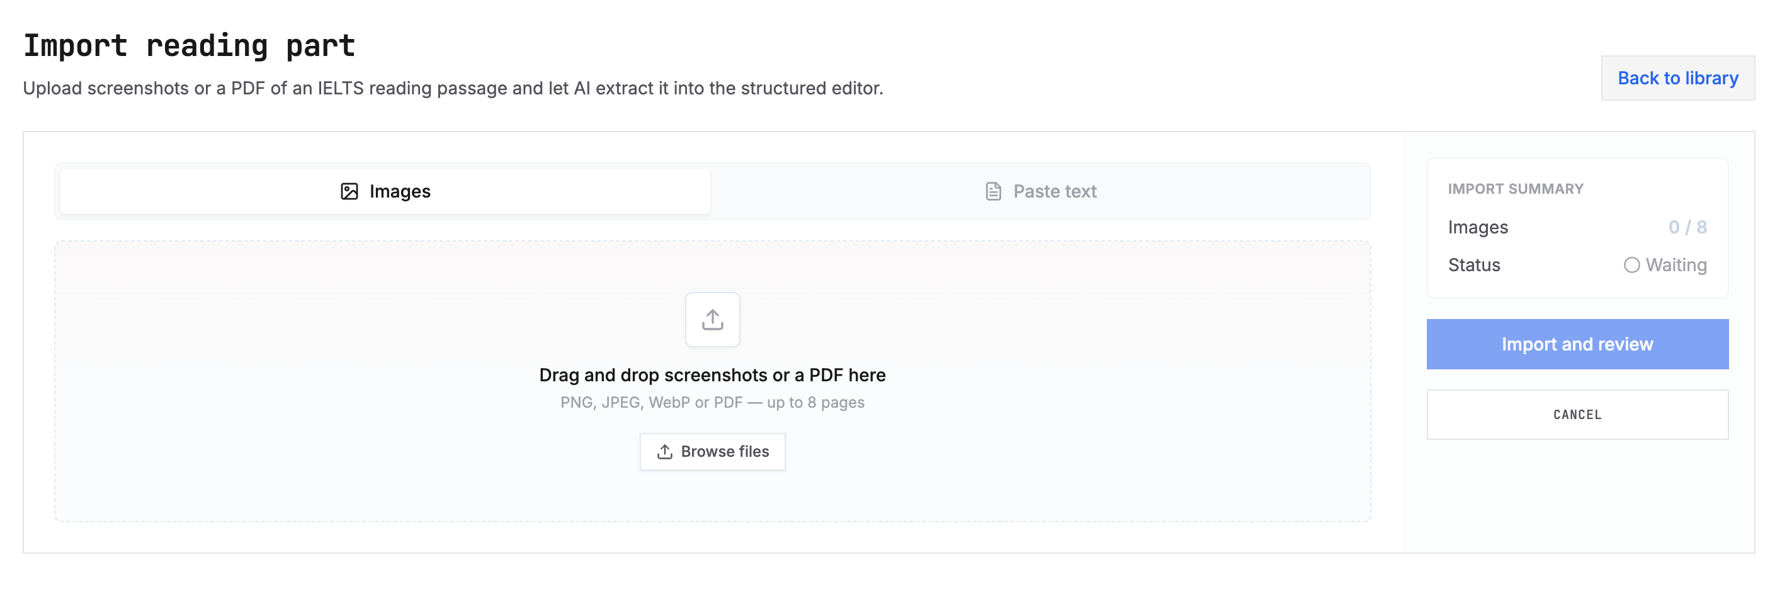
Task: Open the Browse files dialog button
Action: point(712,452)
